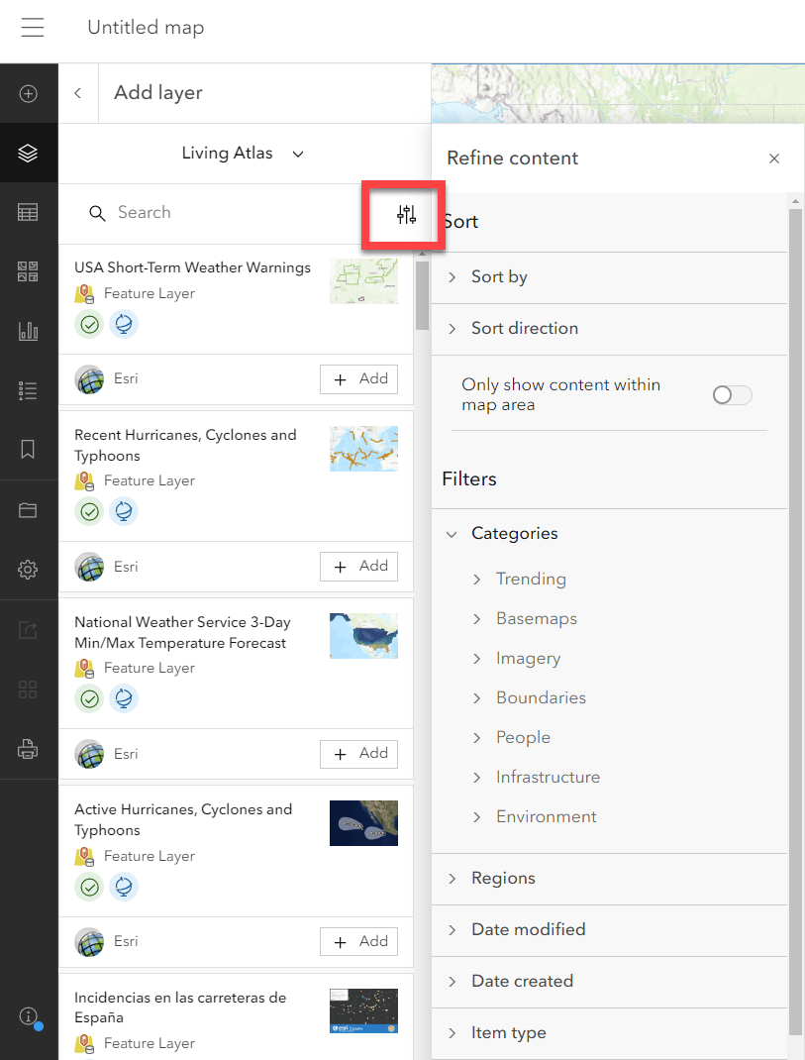Add USA Short-Term Weather Warnings layer

point(358,379)
